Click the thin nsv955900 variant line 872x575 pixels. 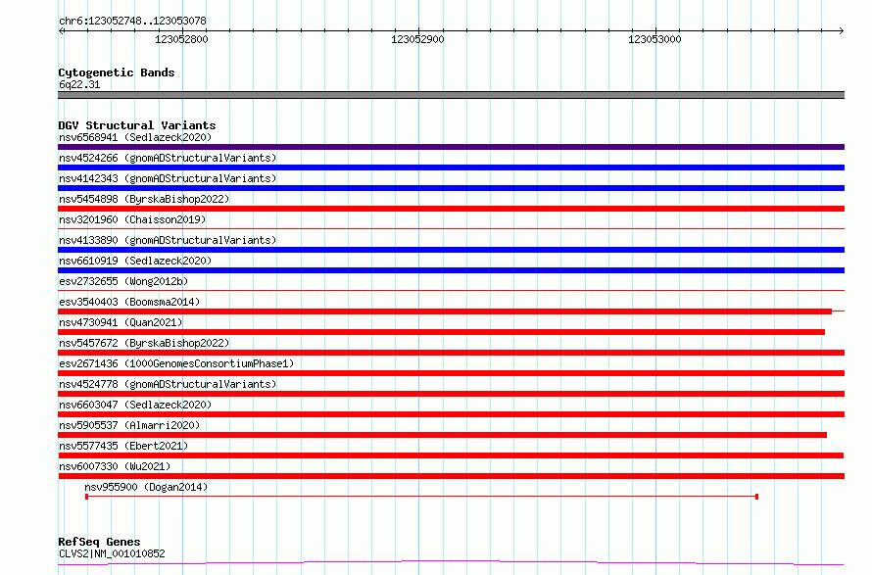(421, 496)
